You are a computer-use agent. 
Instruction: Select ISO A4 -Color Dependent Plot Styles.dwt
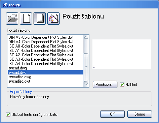pos(41,64)
